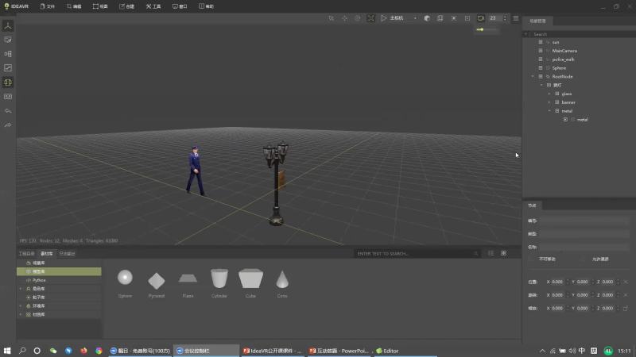Click reset icon at end of rotation row
636x357 pixels.
tap(626, 295)
